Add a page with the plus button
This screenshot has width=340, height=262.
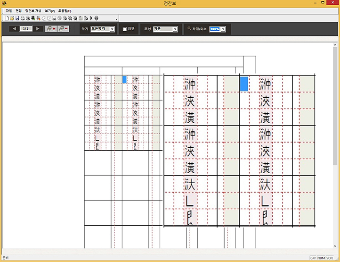[x=51, y=29]
